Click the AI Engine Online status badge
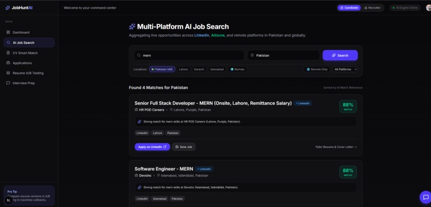The height and width of the screenshot is (207, 431). pyautogui.click(x=405, y=7)
